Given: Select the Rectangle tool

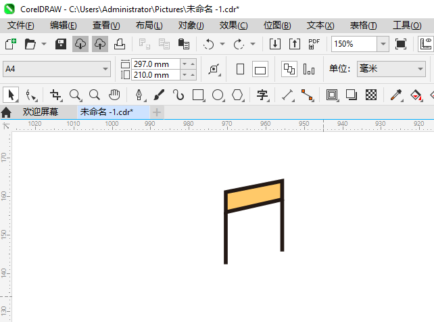Looking at the screenshot, I should tap(198, 95).
